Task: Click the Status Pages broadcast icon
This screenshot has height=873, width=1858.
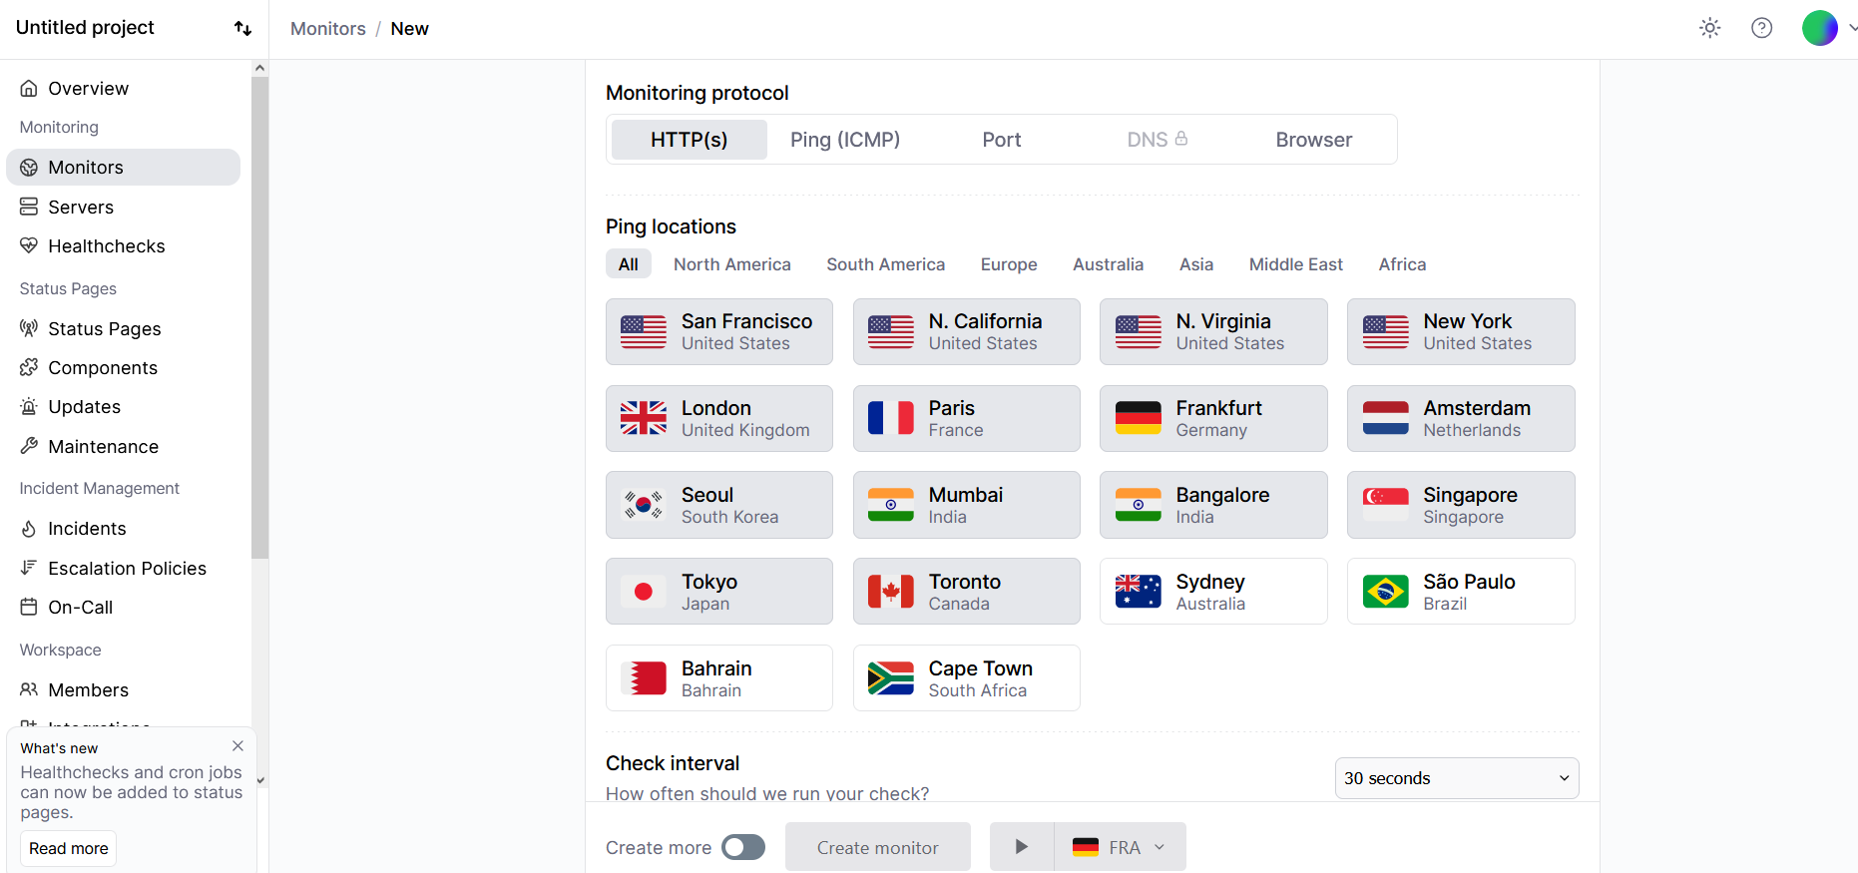Action: click(29, 328)
